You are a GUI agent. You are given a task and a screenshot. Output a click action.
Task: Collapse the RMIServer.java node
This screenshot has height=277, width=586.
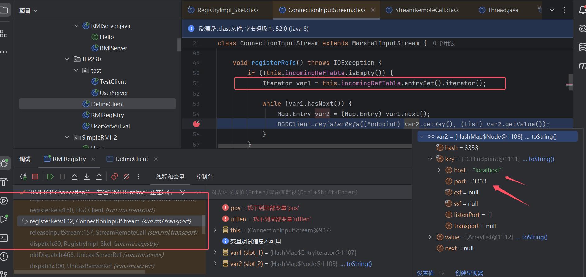pos(76,26)
